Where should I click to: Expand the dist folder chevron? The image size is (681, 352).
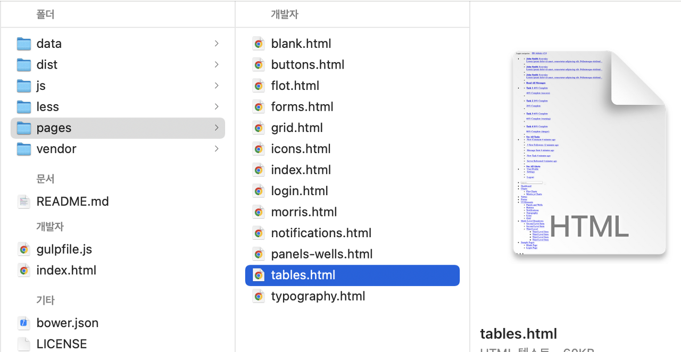coord(217,64)
